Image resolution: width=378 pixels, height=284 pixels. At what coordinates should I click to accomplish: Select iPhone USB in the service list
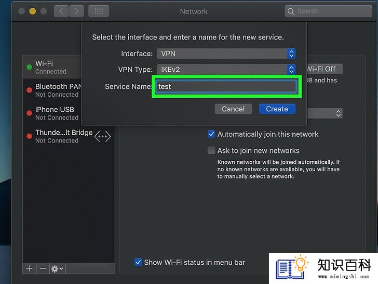point(52,113)
